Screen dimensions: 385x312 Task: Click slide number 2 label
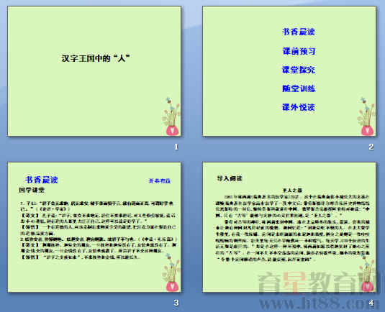click(371, 147)
